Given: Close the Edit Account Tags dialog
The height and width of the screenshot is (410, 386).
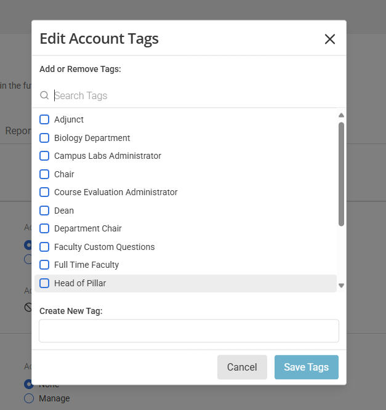Looking at the screenshot, I should coord(329,39).
